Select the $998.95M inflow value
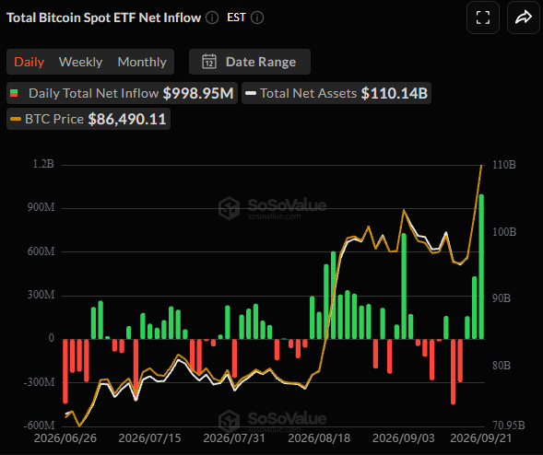 click(198, 93)
